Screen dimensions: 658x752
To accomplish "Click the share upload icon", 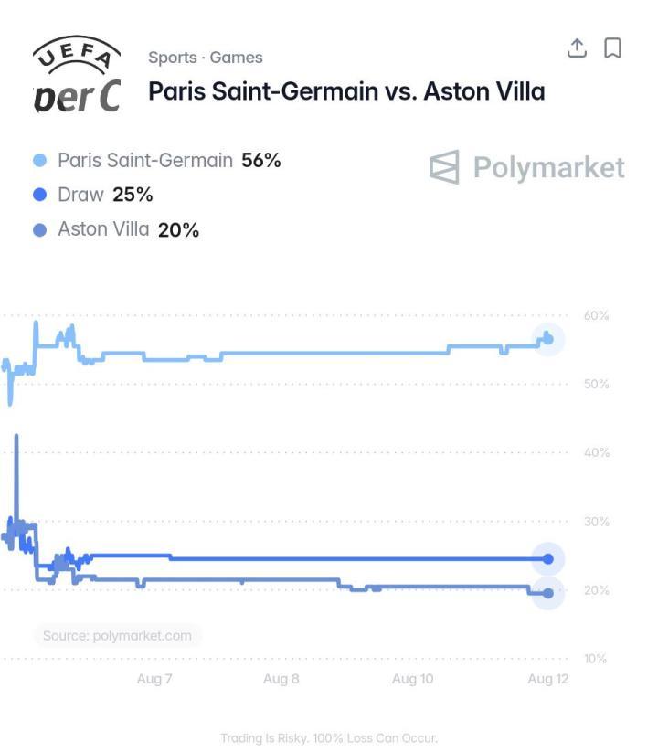I will [x=577, y=48].
